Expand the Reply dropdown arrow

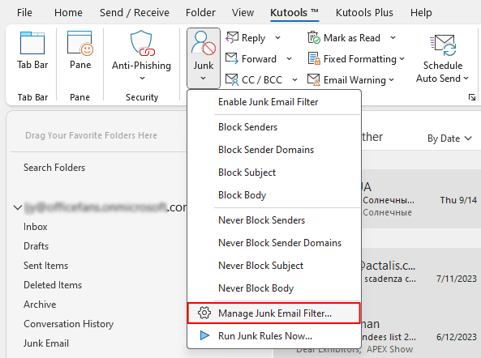(x=277, y=38)
